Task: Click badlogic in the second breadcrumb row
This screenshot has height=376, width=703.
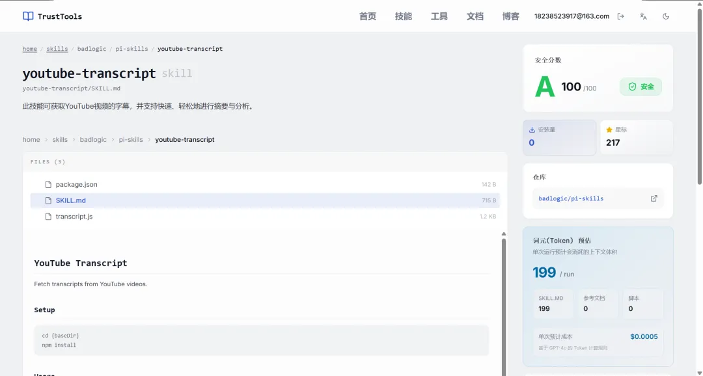Action: [x=93, y=139]
